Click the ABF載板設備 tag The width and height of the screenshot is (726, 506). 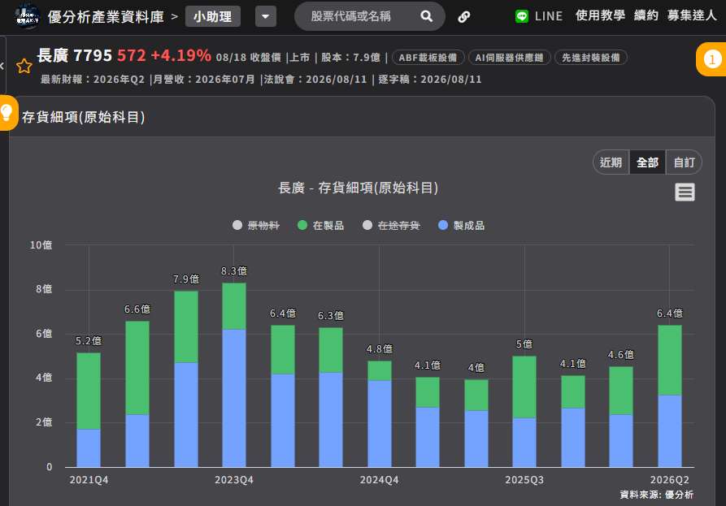click(428, 58)
